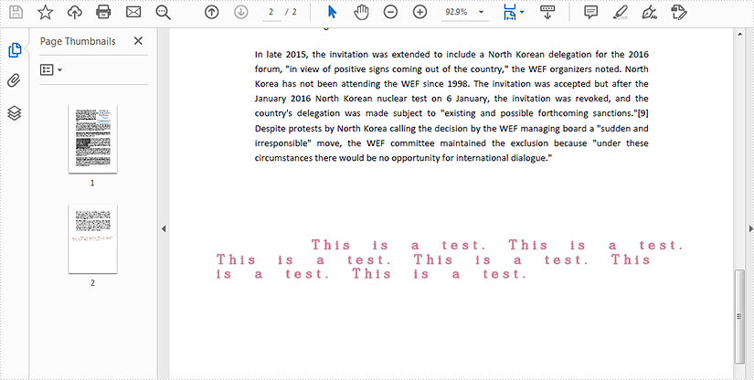754x380 pixels.
Task: Activate the Hand pan tool
Action: [x=361, y=12]
